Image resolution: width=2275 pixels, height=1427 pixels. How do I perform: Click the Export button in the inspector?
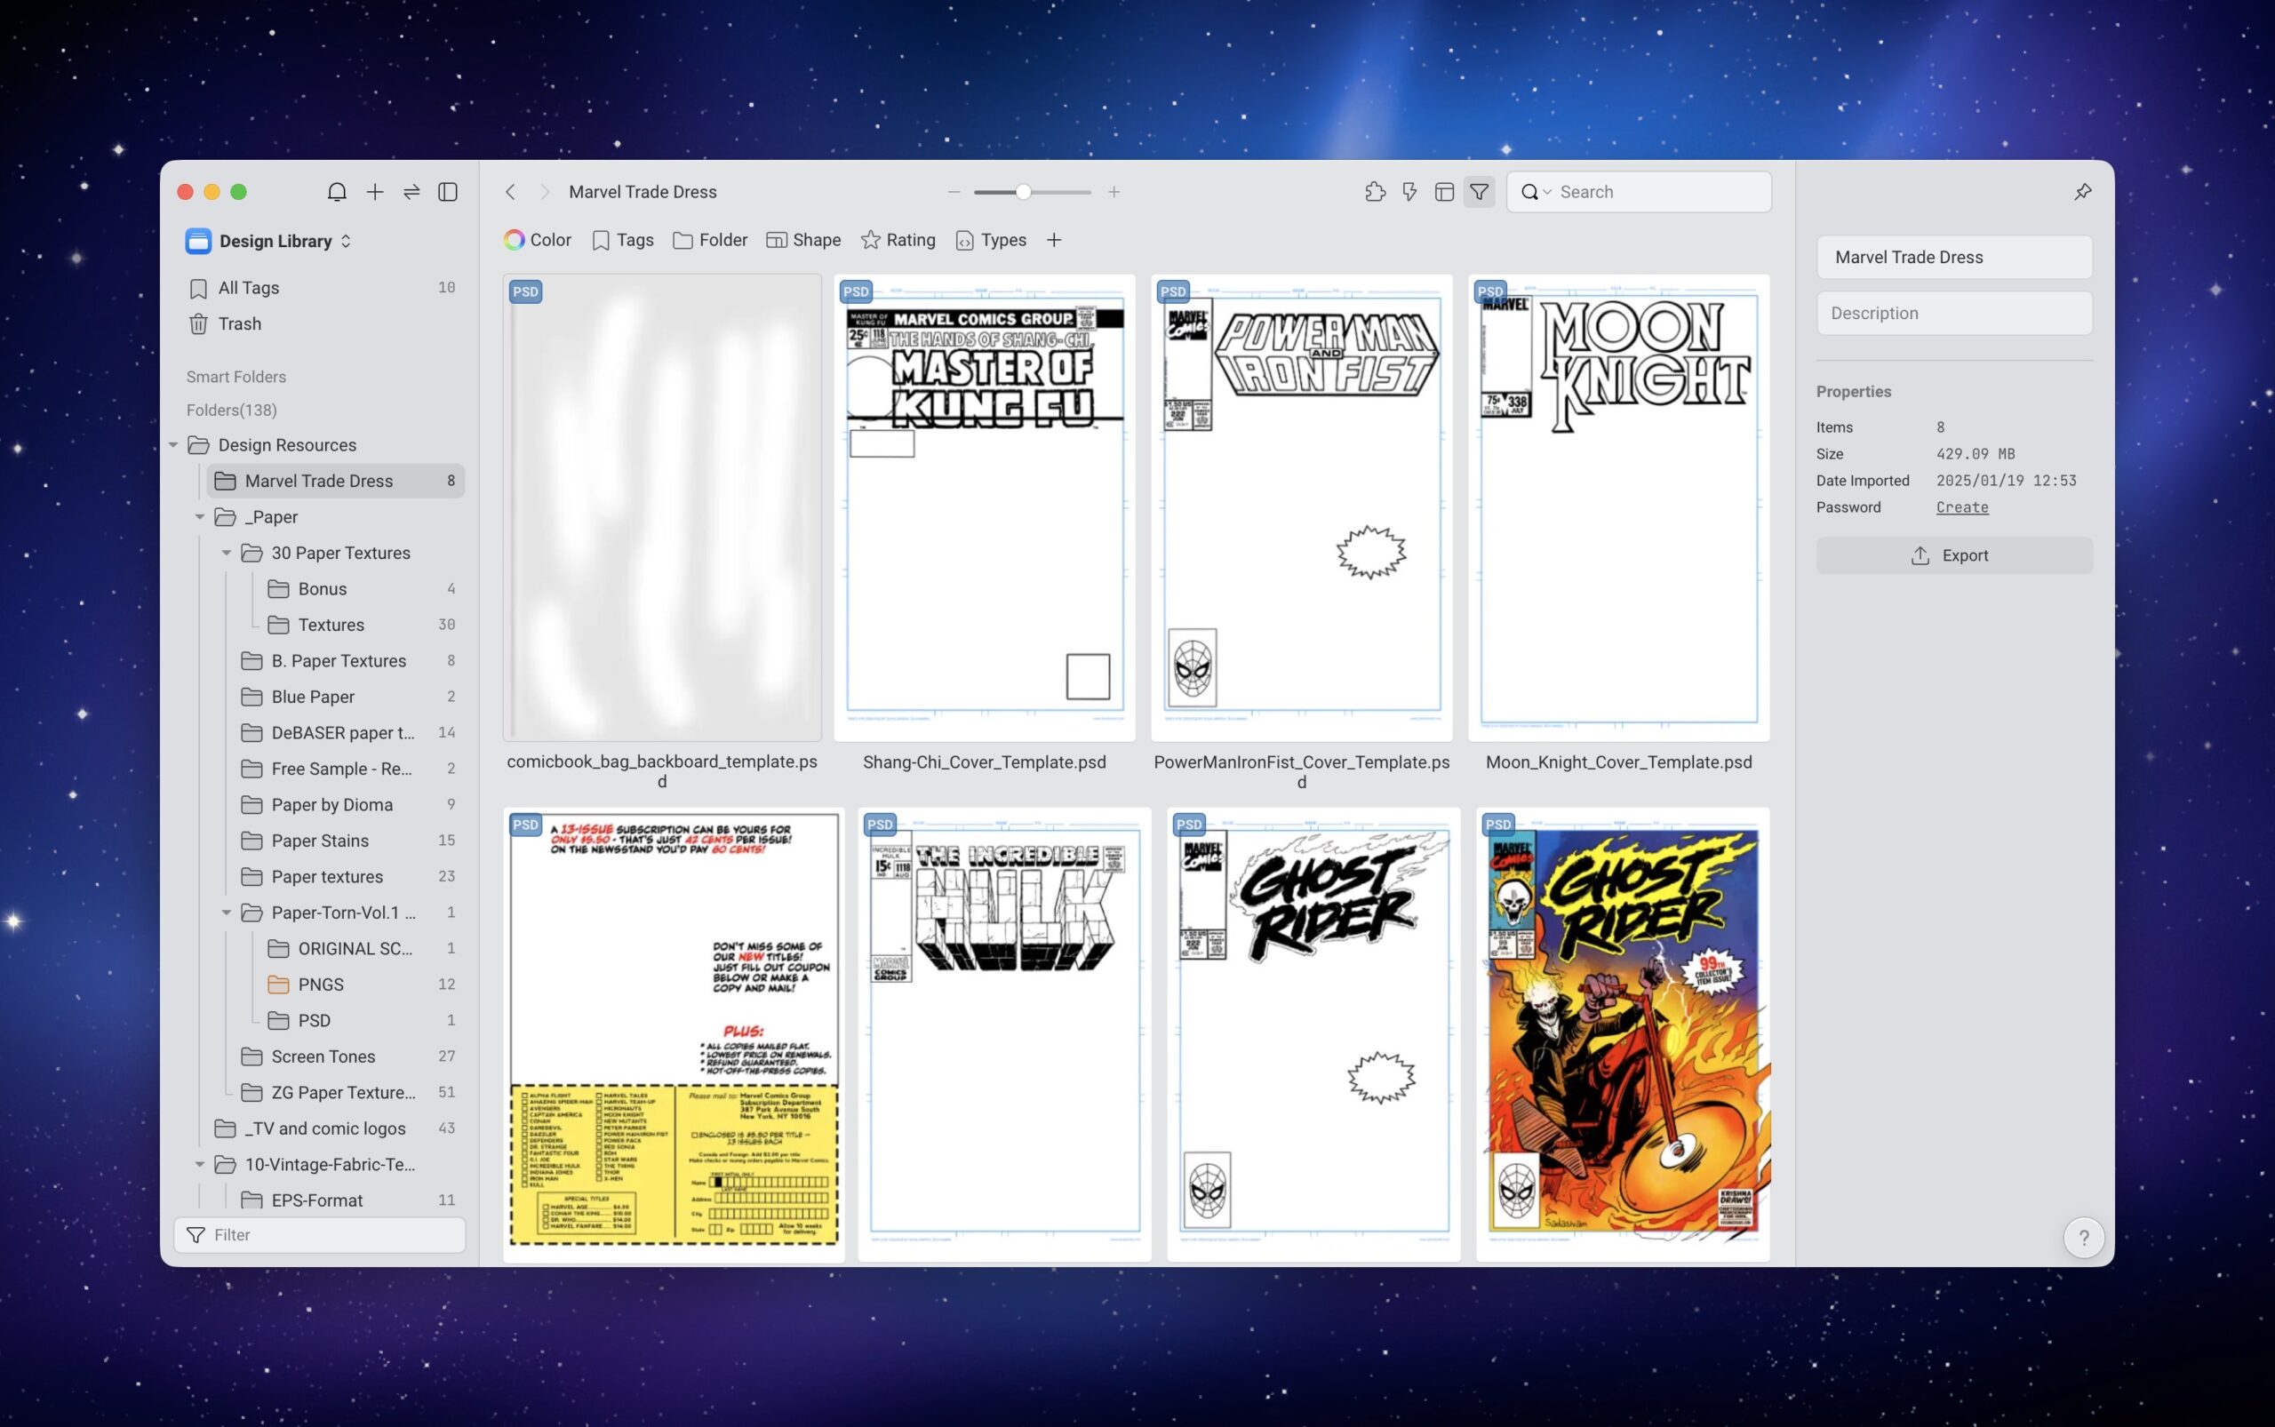(1954, 555)
